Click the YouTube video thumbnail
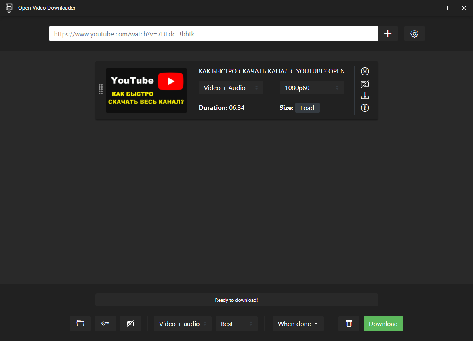This screenshot has height=341, width=473. click(146, 90)
